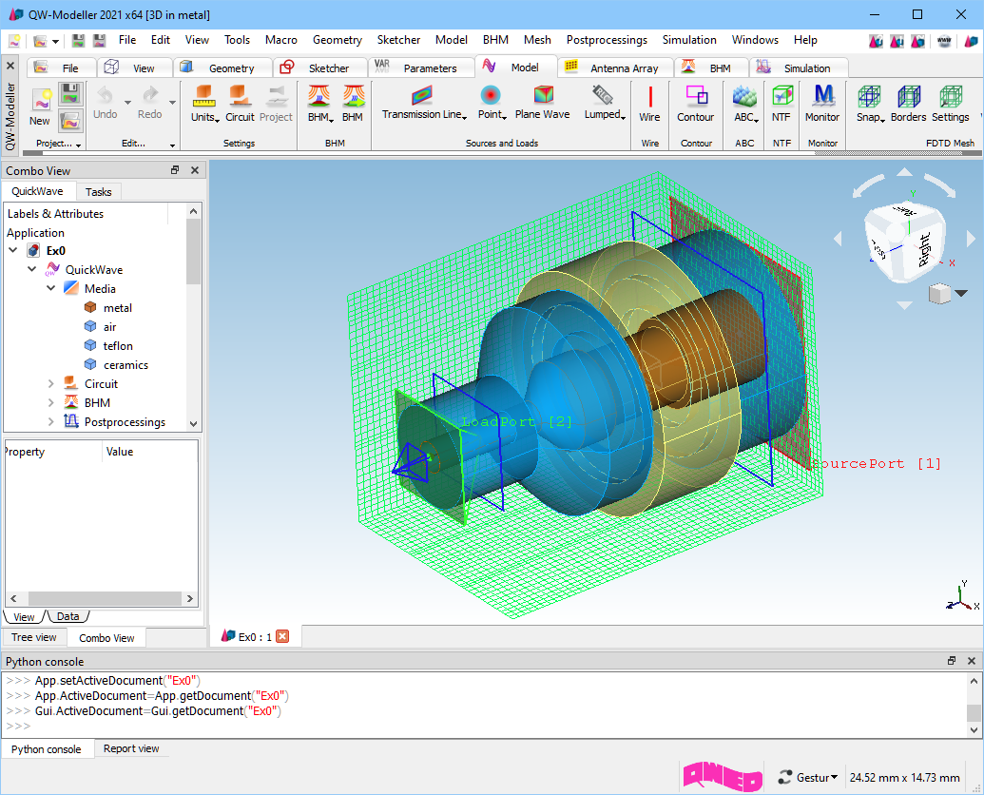
Task: Switch to the Antenna Array ribbon tab
Action: coord(614,68)
